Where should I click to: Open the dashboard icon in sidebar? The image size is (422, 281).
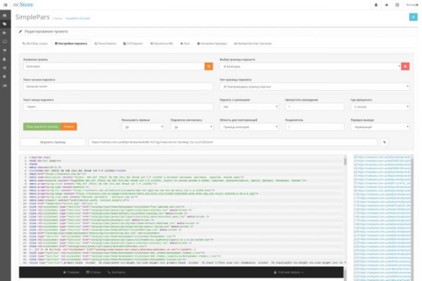pyautogui.click(x=5, y=15)
